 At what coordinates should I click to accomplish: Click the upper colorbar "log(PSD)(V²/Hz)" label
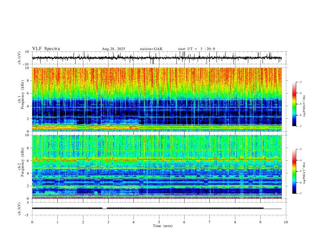point(305,106)
